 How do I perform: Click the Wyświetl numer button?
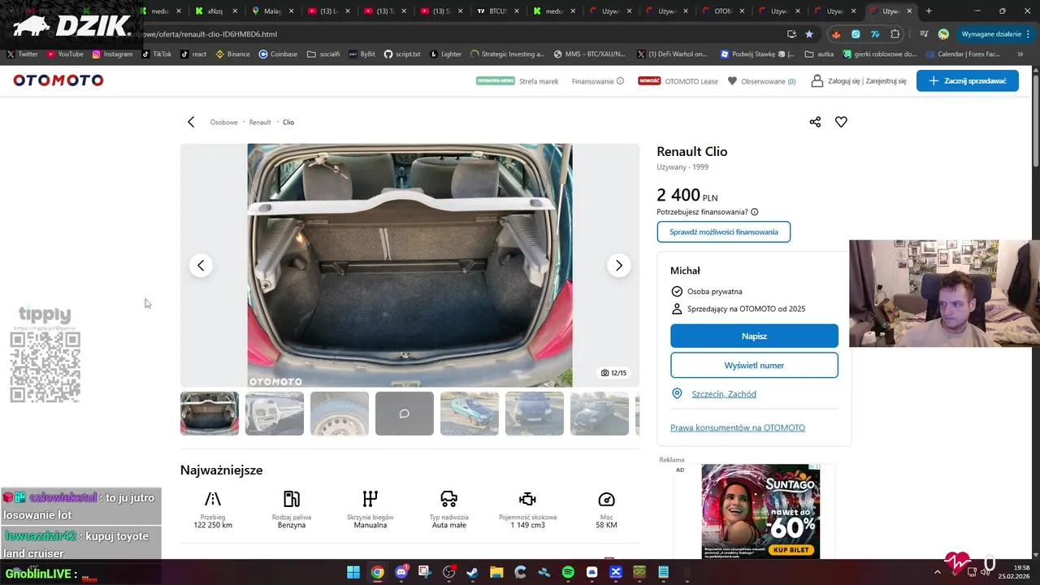[x=754, y=365]
